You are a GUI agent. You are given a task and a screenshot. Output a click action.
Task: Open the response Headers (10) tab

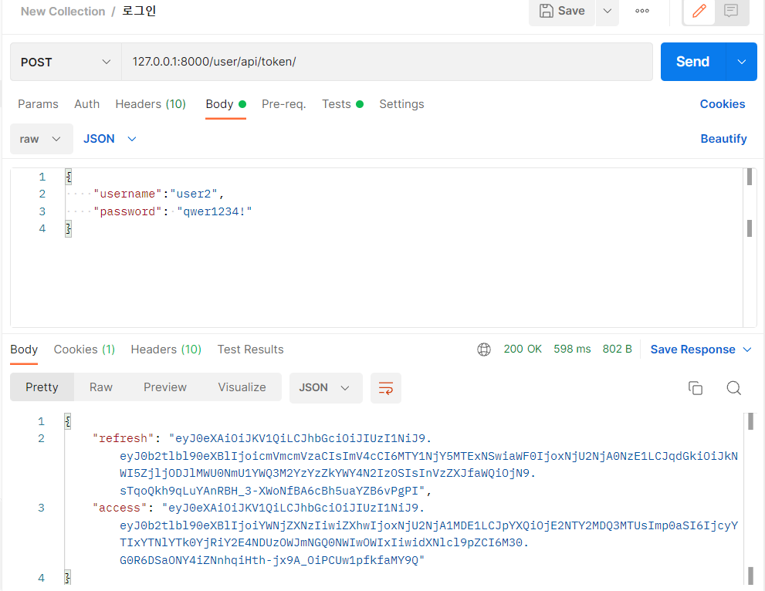166,350
